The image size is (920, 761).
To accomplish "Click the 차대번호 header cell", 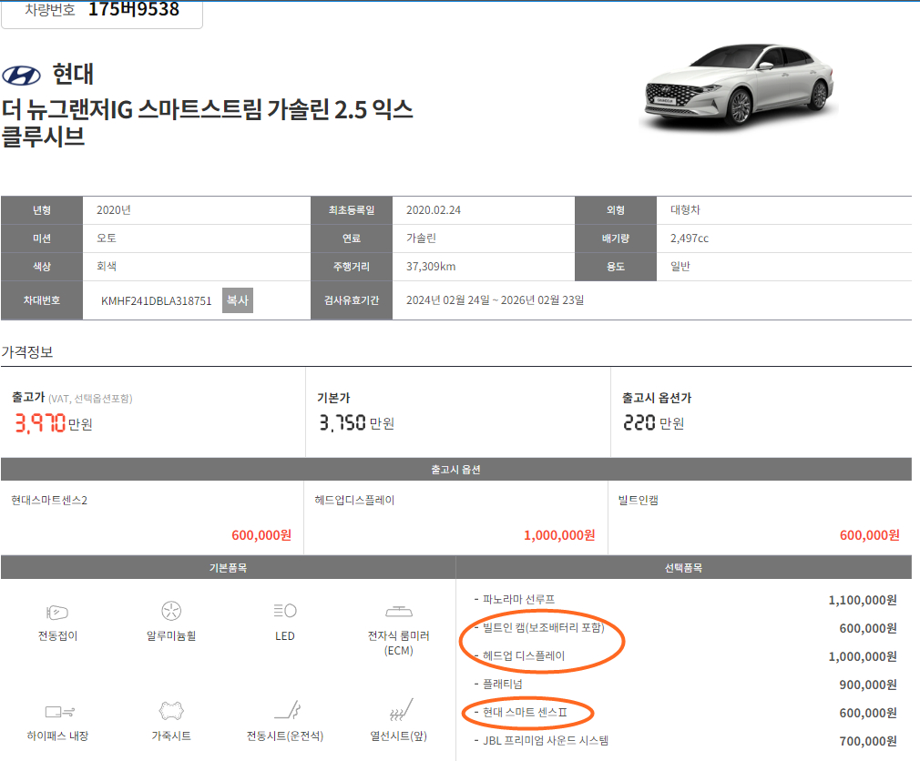I will pyautogui.click(x=42, y=300).
